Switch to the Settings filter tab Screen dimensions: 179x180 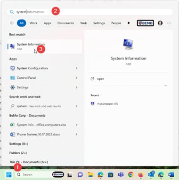pos(99,23)
